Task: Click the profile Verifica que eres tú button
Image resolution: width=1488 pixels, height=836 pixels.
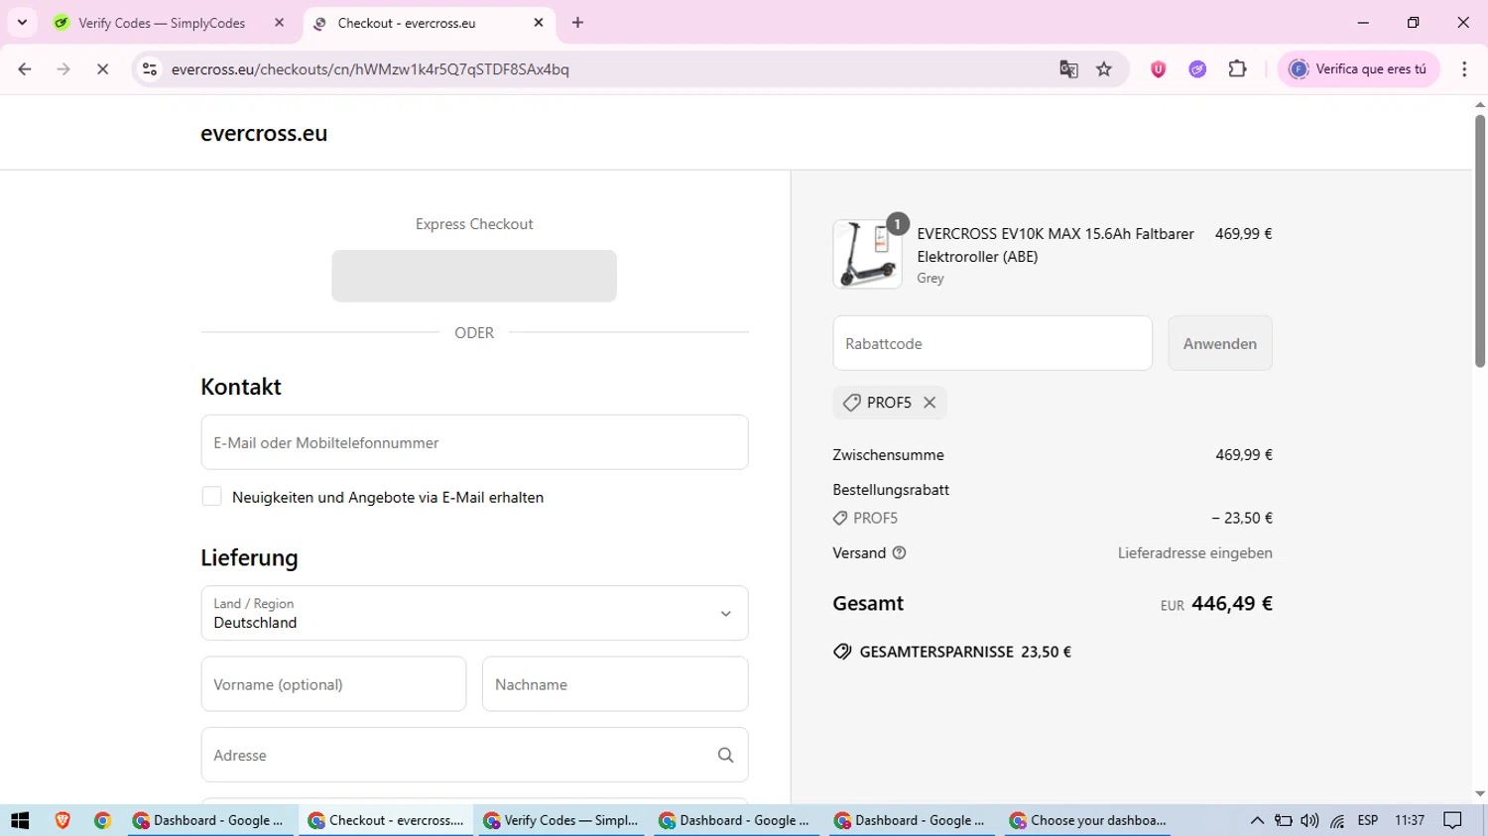Action: [x=1358, y=69]
